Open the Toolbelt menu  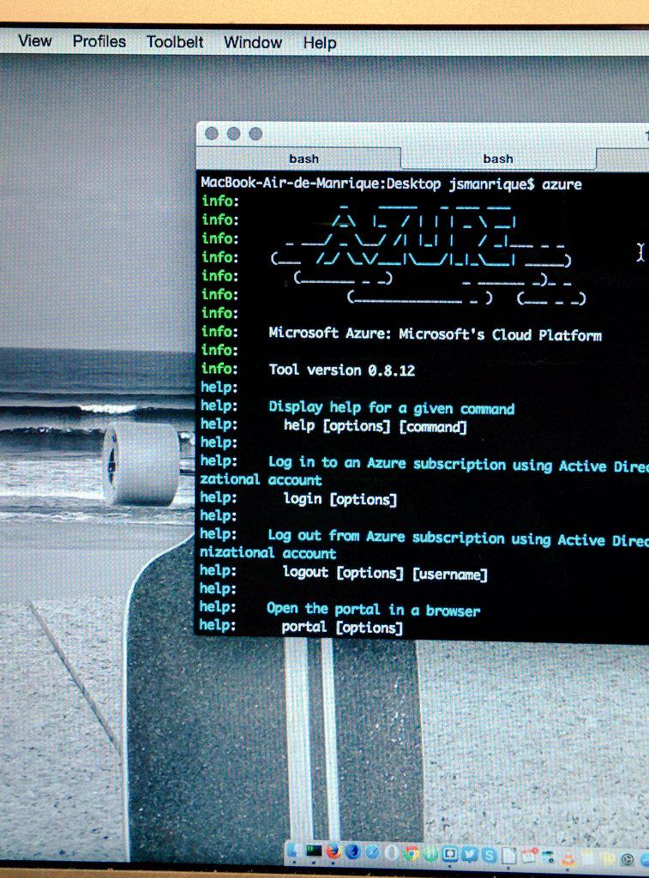[x=175, y=42]
